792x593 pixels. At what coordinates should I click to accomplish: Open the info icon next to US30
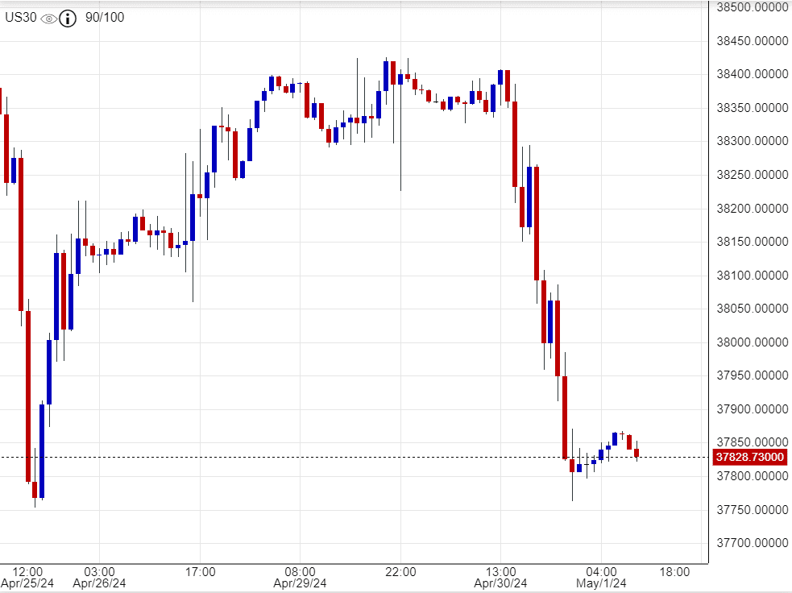click(x=68, y=19)
